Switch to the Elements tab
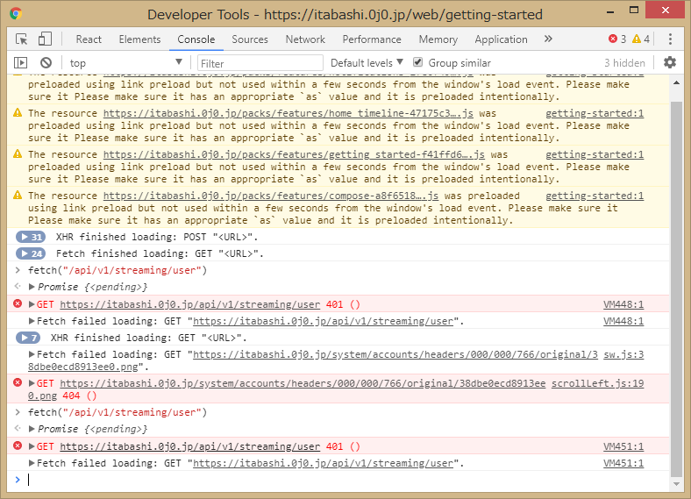The image size is (691, 499). point(139,39)
